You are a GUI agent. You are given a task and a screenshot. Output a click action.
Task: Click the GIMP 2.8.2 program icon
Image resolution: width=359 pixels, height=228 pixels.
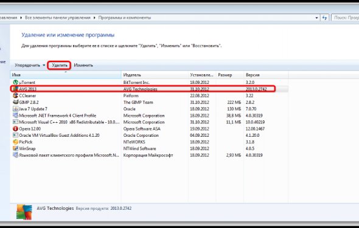(15, 102)
